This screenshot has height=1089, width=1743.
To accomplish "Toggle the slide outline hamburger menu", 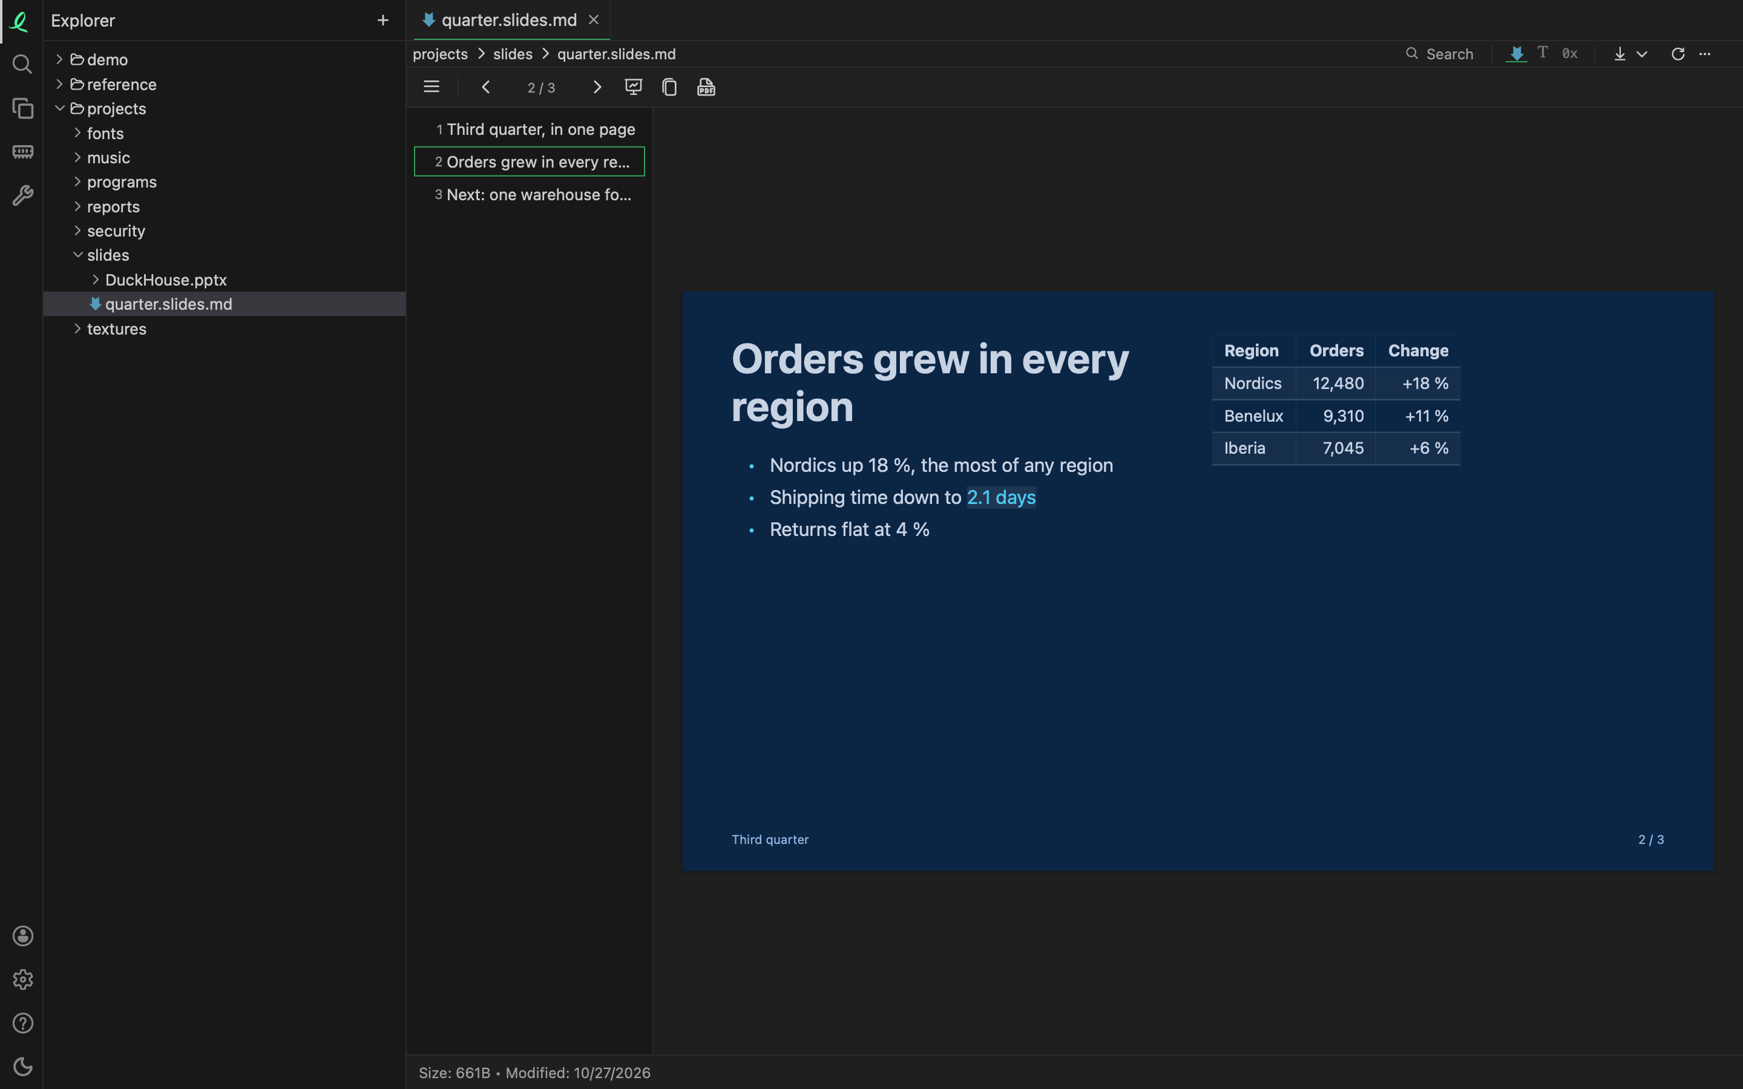I will 432,87.
